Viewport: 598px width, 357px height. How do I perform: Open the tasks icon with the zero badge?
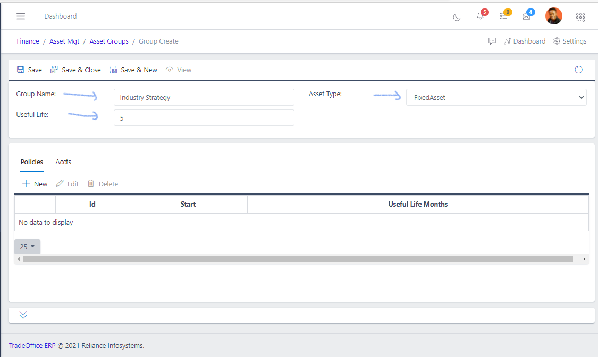coord(503,17)
